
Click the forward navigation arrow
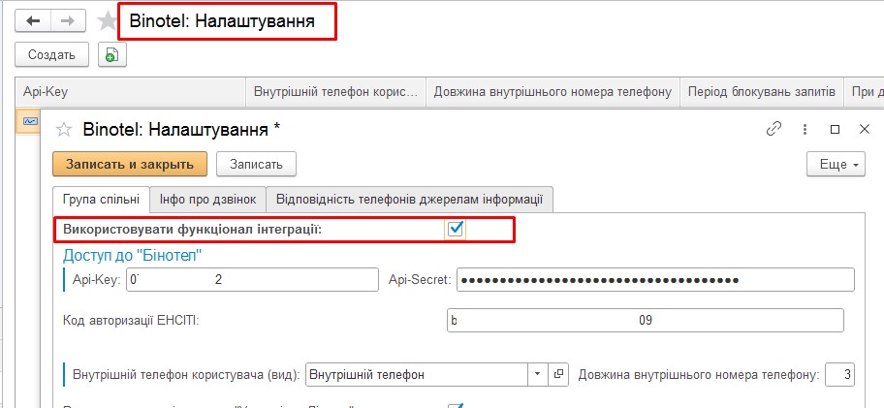pyautogui.click(x=66, y=20)
